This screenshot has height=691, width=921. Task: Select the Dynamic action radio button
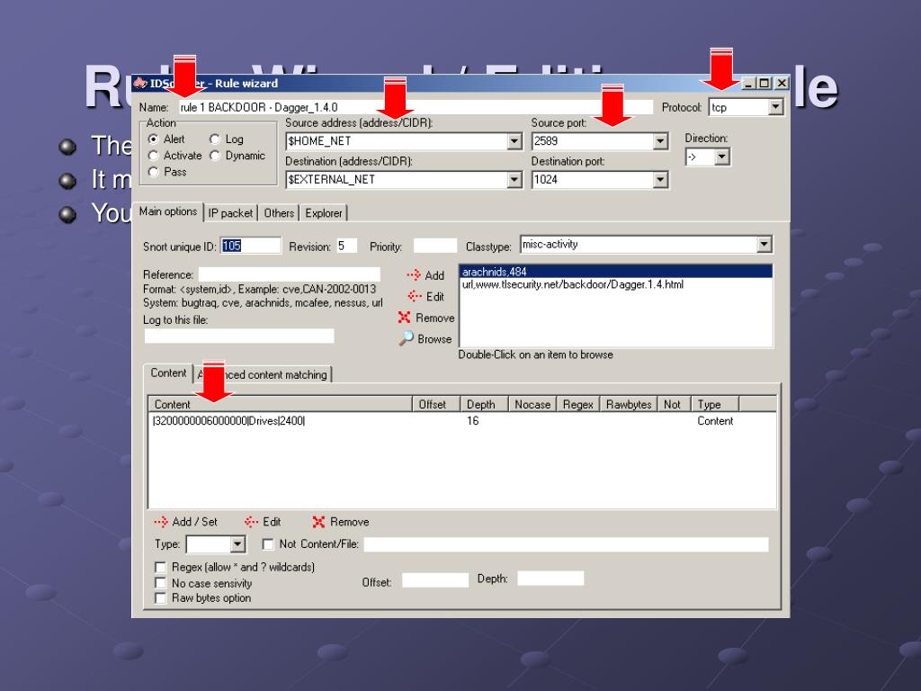point(215,156)
